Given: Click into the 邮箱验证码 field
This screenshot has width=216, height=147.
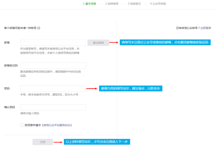Looking at the screenshot, I should [53, 66].
